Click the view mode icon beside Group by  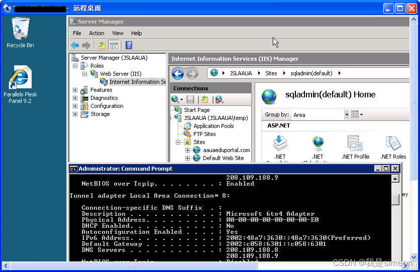point(355,114)
